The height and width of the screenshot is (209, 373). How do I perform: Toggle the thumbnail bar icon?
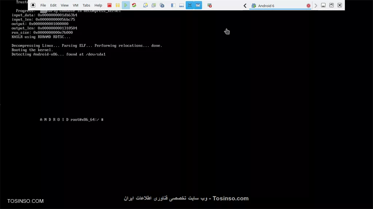(181, 5)
